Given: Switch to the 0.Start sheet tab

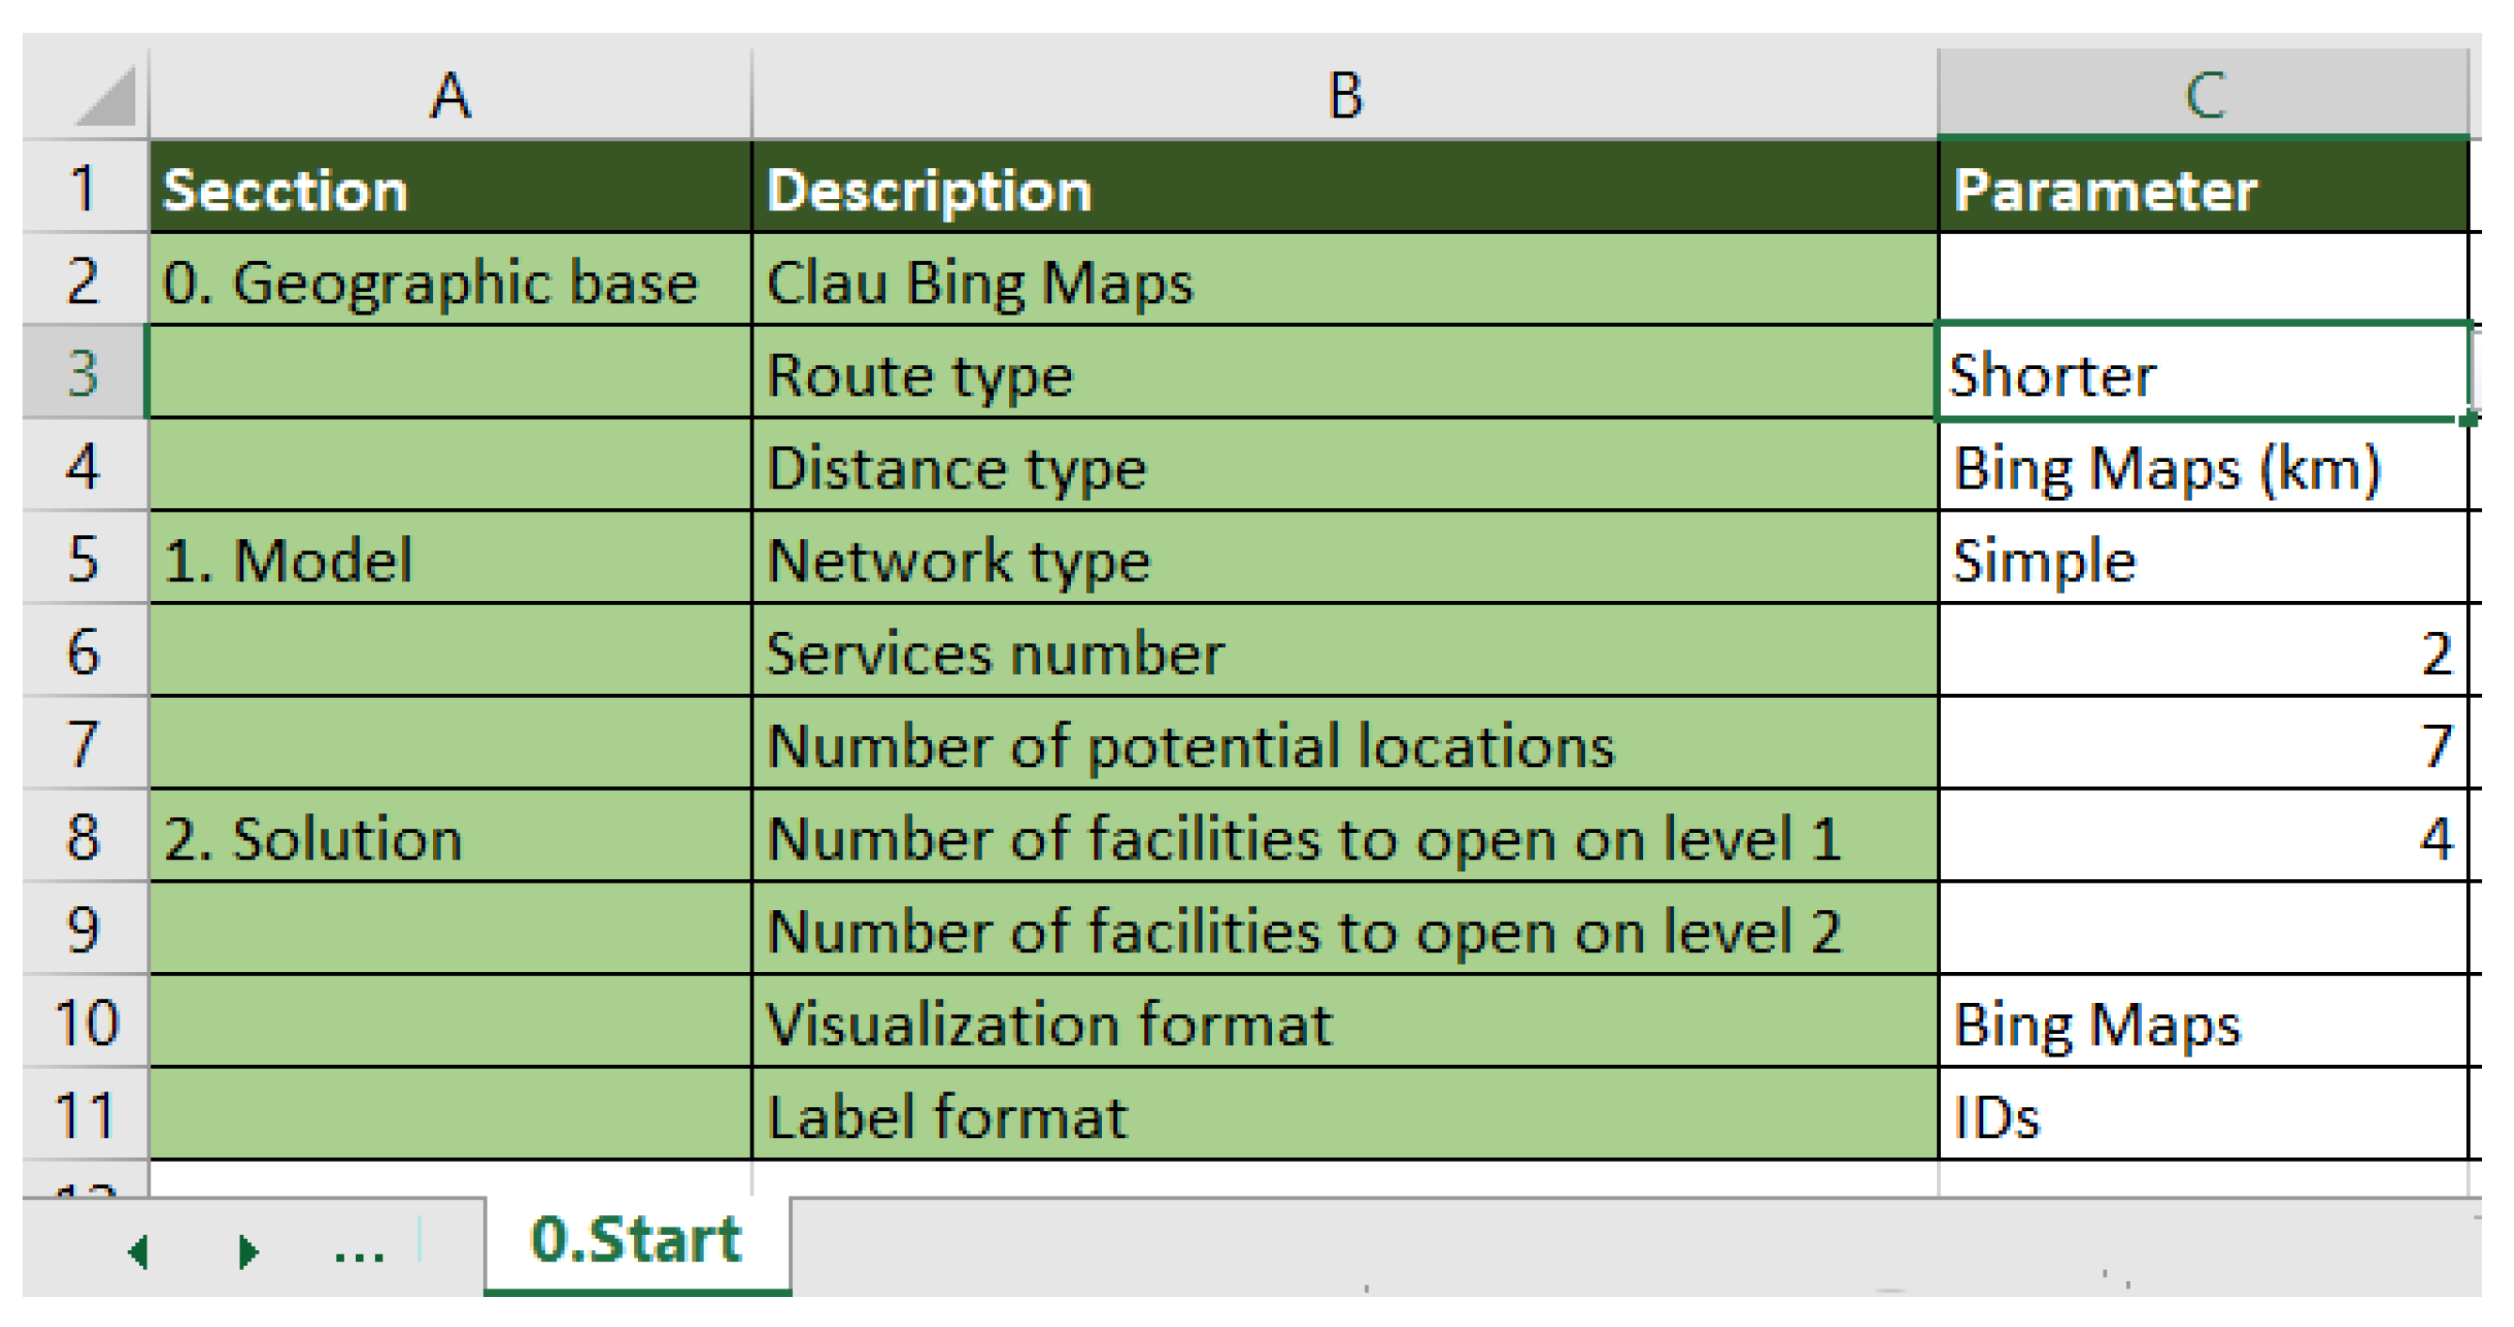Looking at the screenshot, I should click(636, 1241).
